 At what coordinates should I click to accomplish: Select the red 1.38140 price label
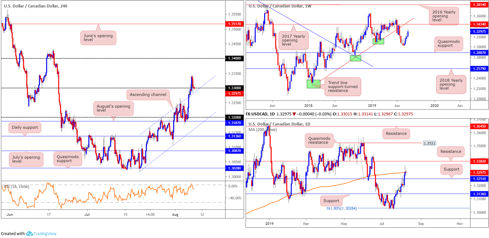(480, 5)
